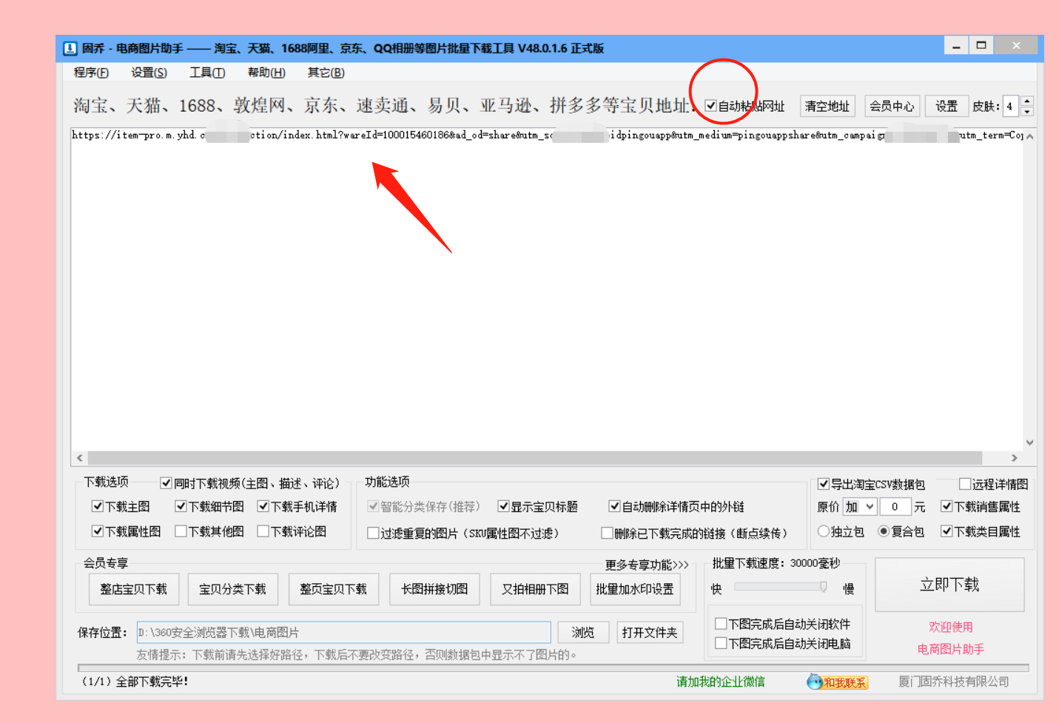
Task: Click the 浏览 button
Action: (583, 632)
